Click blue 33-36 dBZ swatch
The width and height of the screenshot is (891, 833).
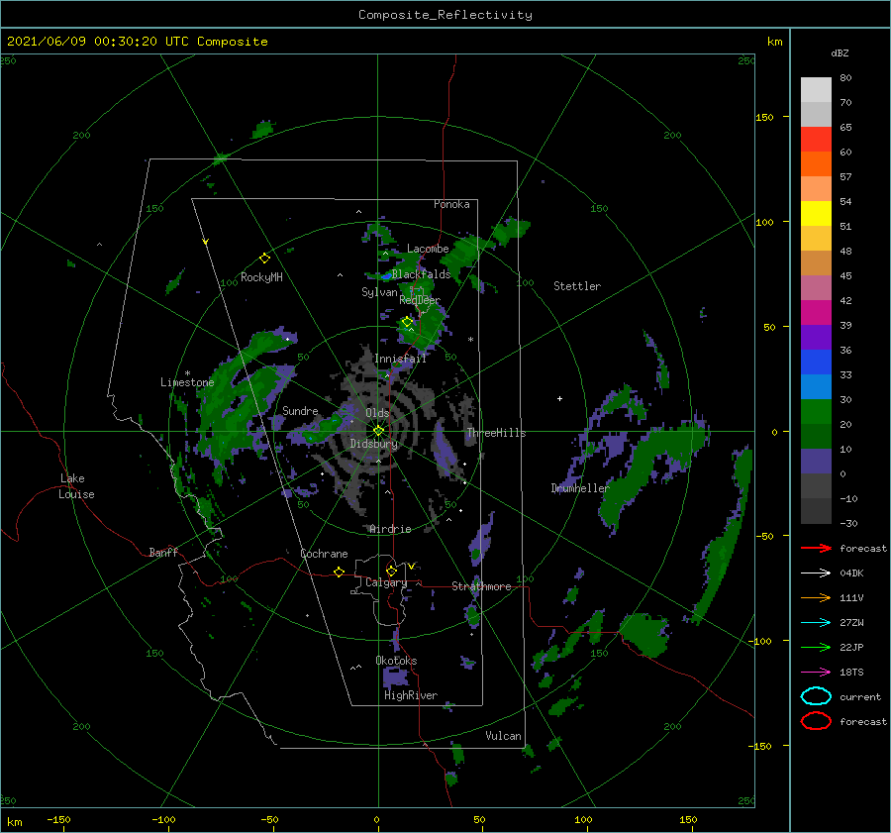[x=816, y=362]
